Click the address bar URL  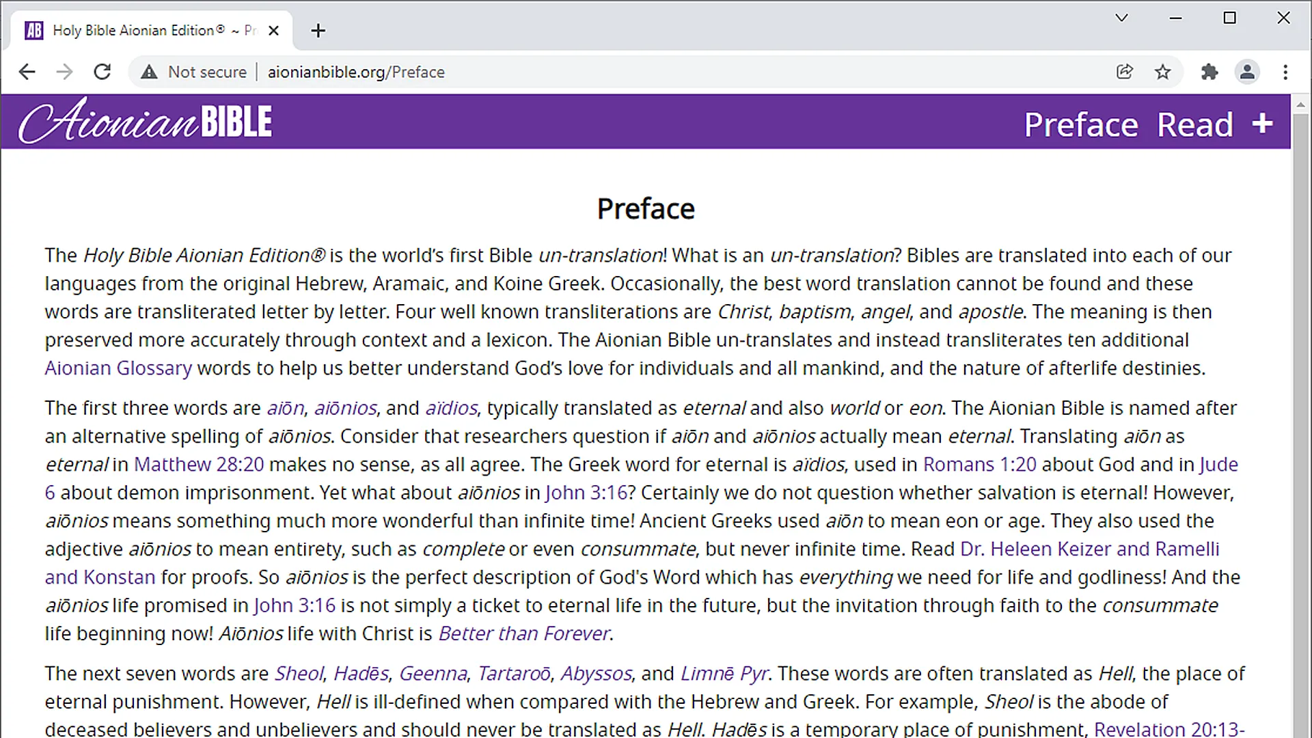356,72
